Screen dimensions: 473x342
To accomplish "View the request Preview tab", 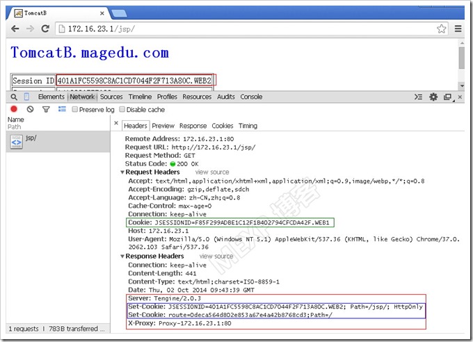I will [163, 126].
